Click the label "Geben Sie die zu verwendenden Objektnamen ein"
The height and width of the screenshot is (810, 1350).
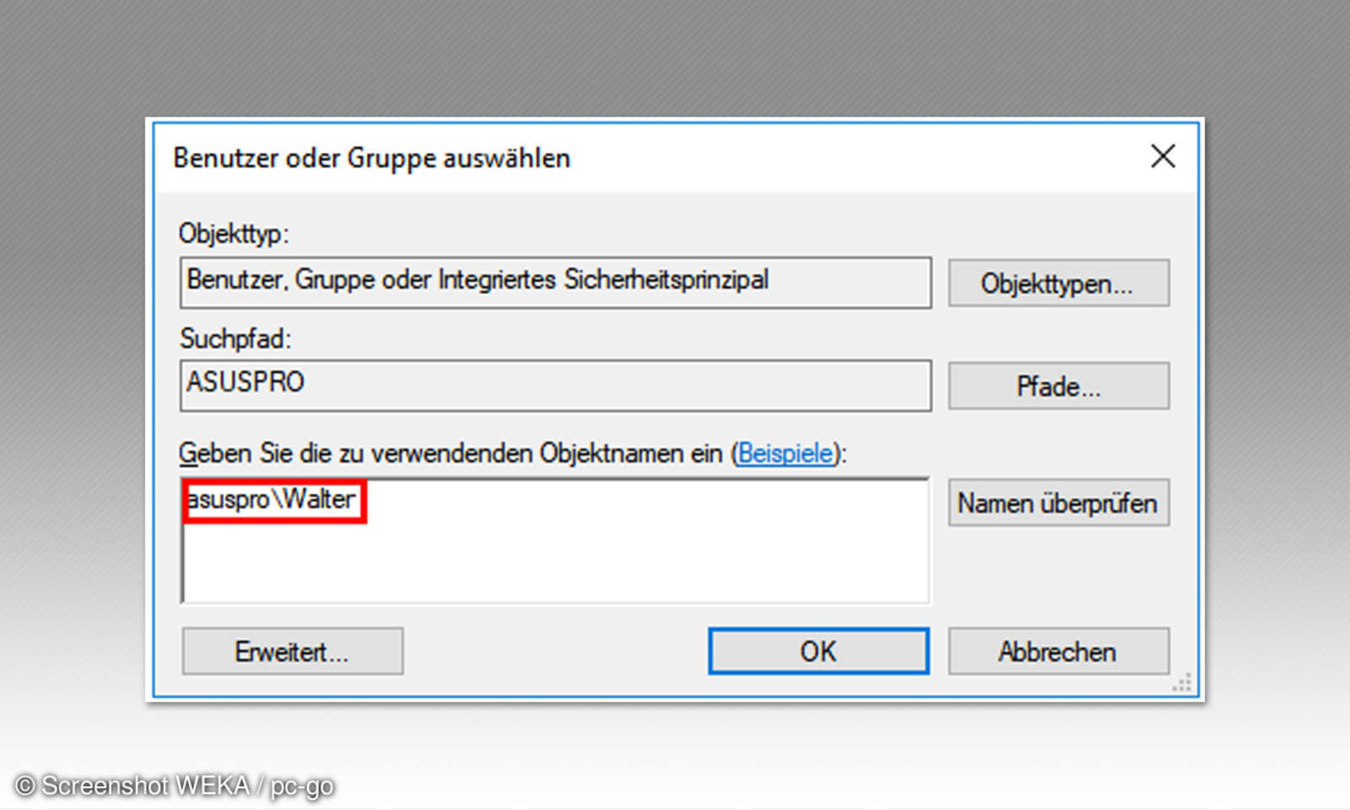pos(451,453)
